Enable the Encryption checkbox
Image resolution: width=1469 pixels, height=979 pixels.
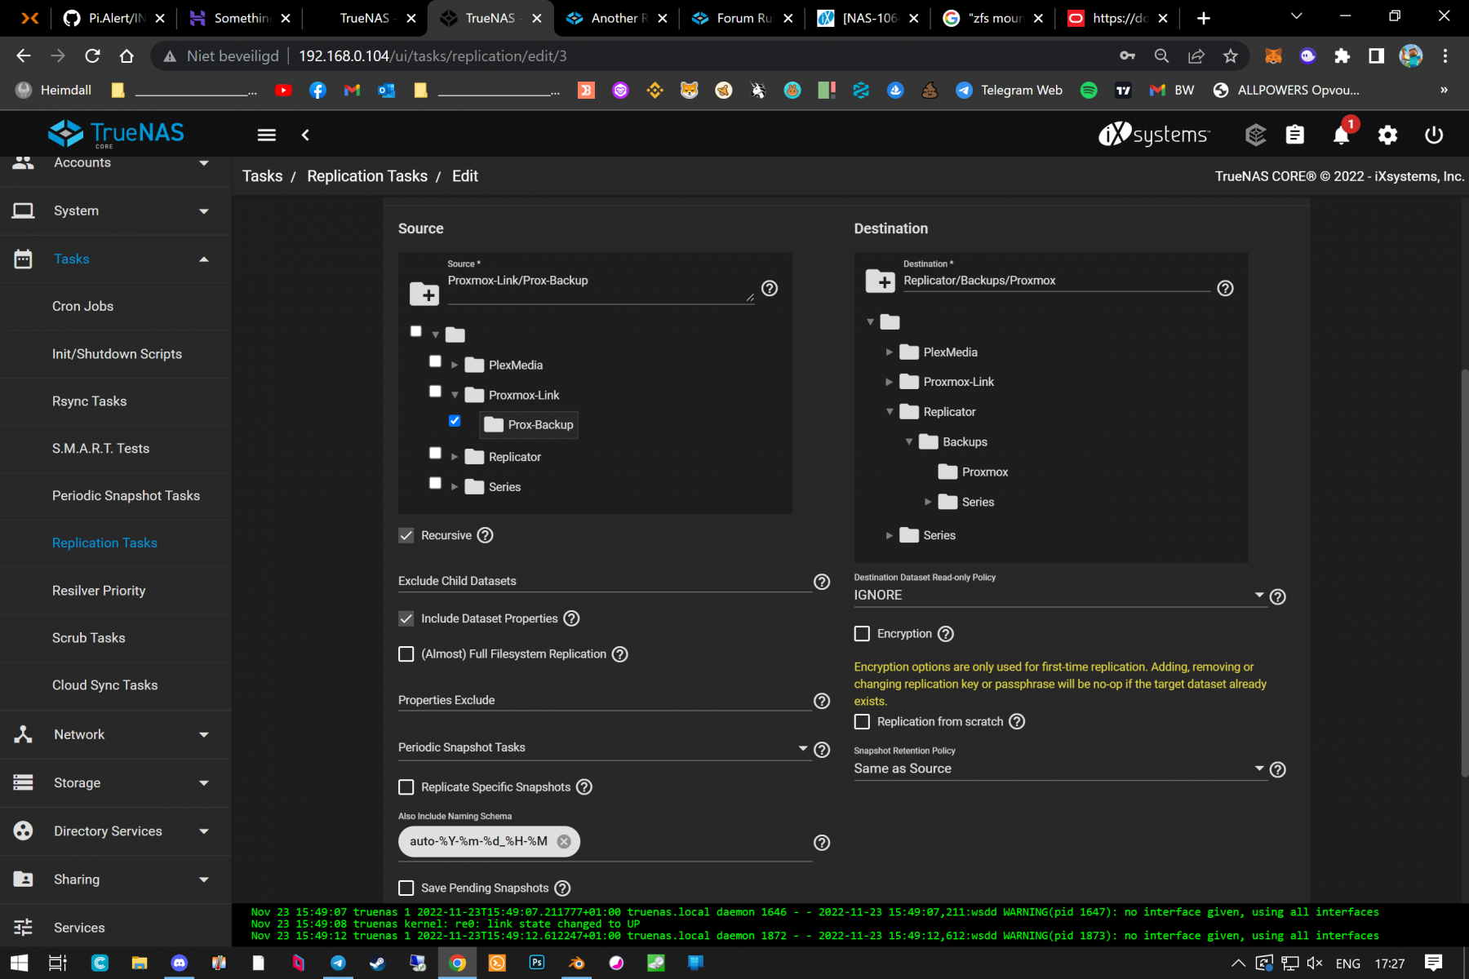[x=862, y=634]
